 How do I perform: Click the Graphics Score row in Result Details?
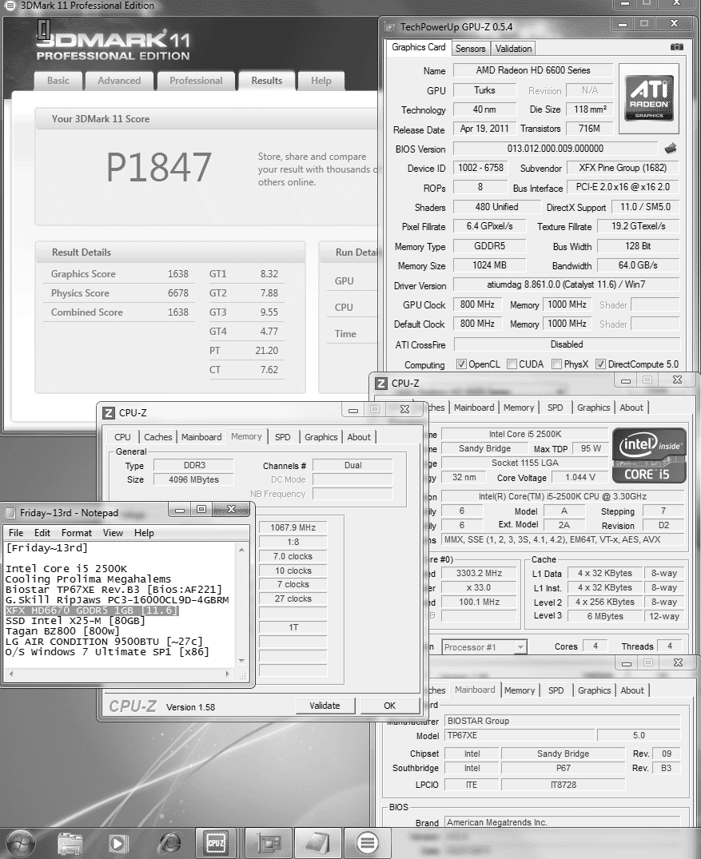[x=119, y=274]
